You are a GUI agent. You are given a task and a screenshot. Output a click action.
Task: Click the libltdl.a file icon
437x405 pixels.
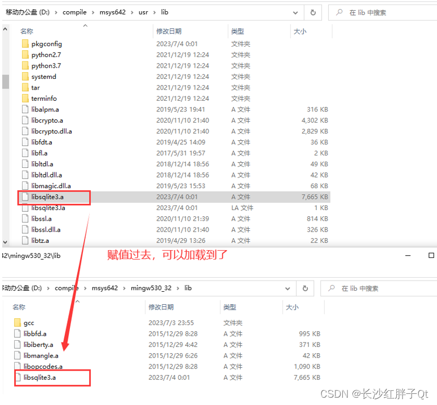[x=25, y=164]
